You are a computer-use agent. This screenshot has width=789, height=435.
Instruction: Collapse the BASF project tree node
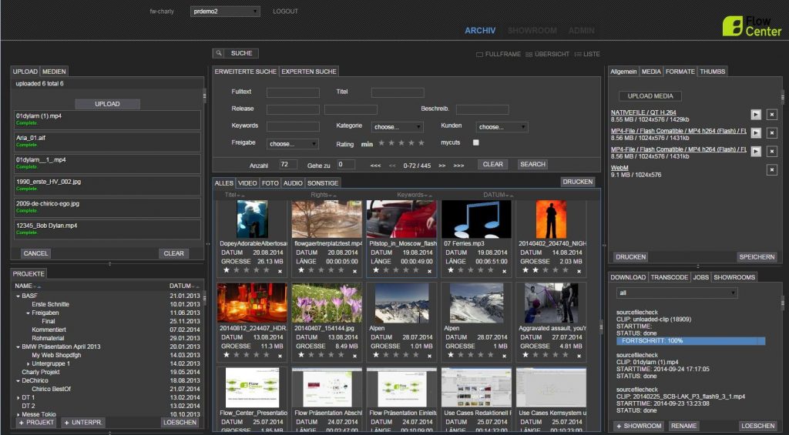(x=18, y=296)
